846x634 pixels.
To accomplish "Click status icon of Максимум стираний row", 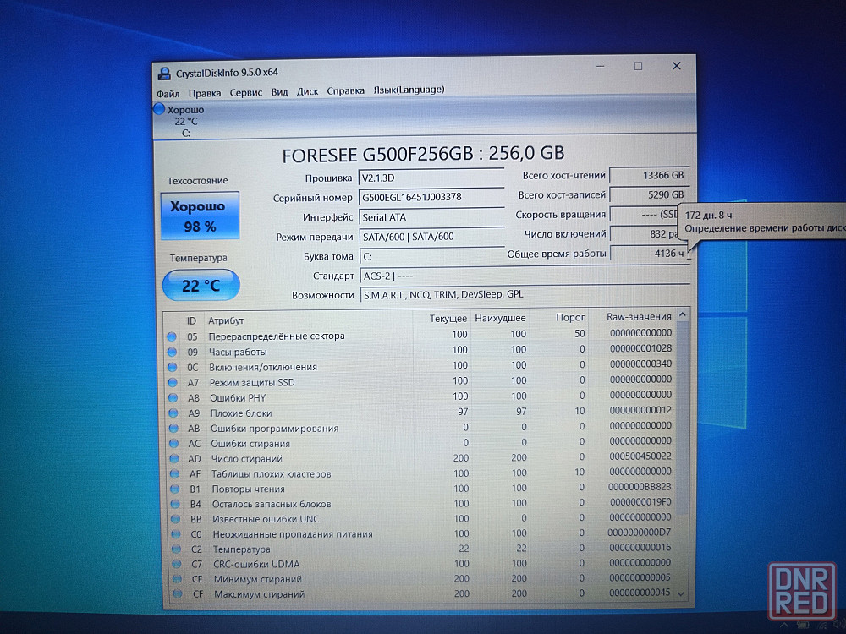I will pos(177,594).
